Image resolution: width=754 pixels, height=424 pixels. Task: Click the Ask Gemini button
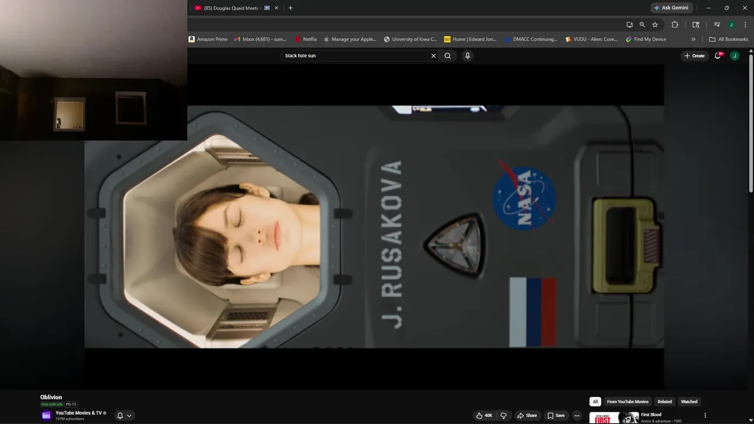(x=671, y=8)
